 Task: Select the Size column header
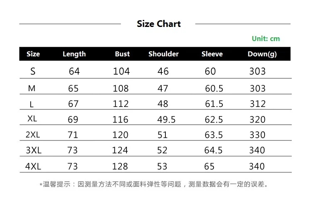click(33, 54)
